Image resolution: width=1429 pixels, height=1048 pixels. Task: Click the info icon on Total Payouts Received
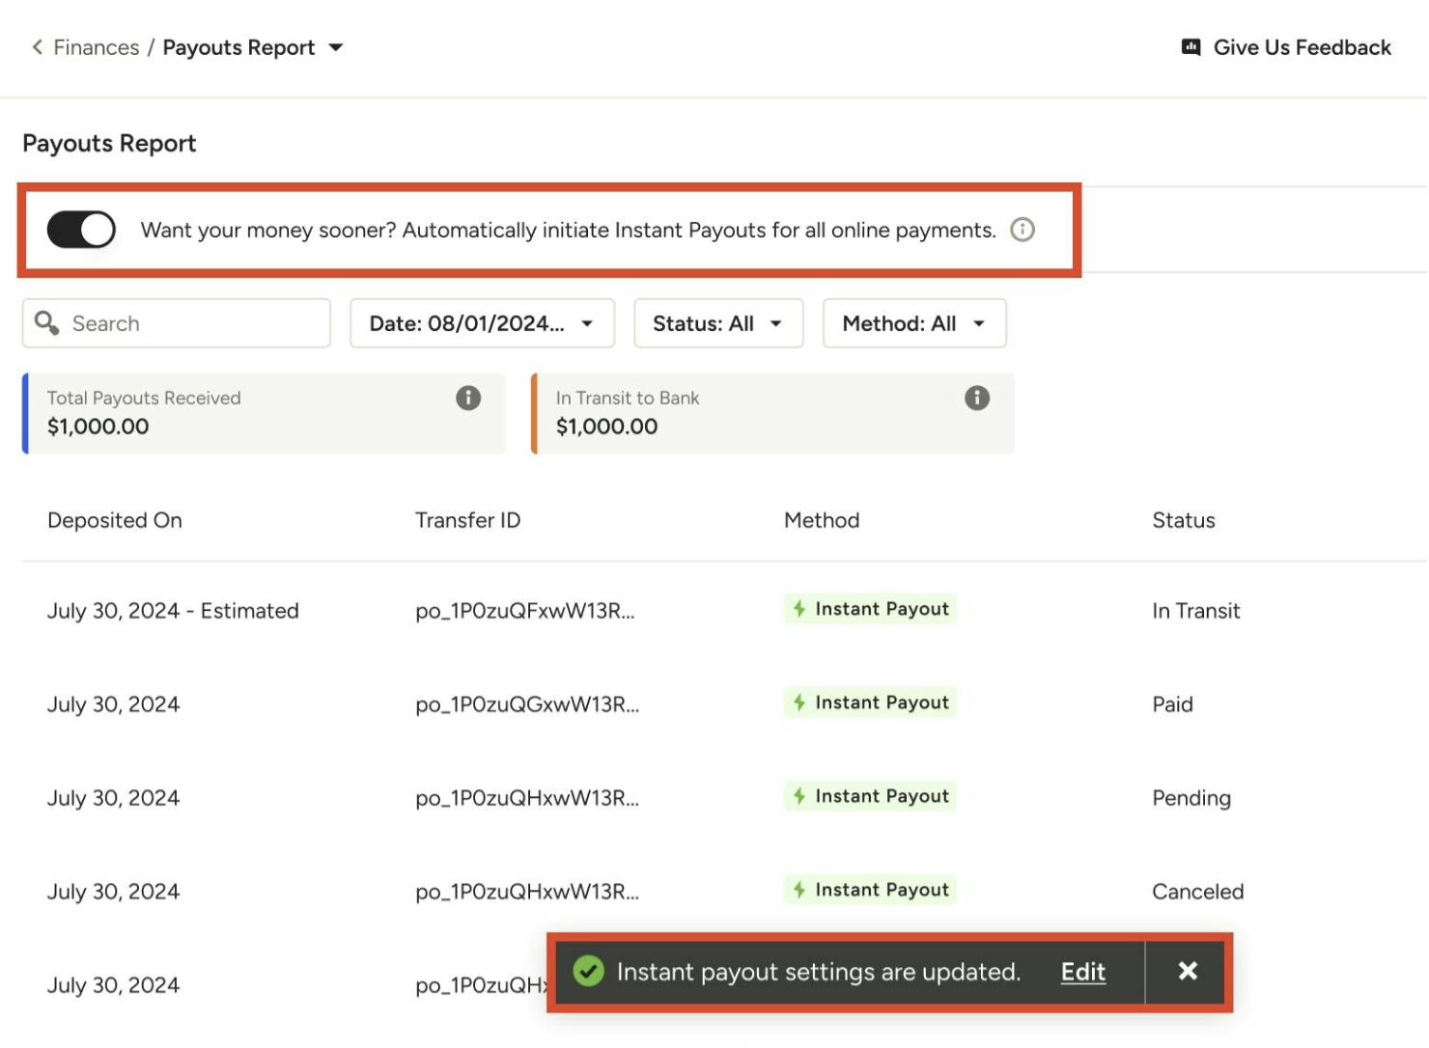click(468, 398)
